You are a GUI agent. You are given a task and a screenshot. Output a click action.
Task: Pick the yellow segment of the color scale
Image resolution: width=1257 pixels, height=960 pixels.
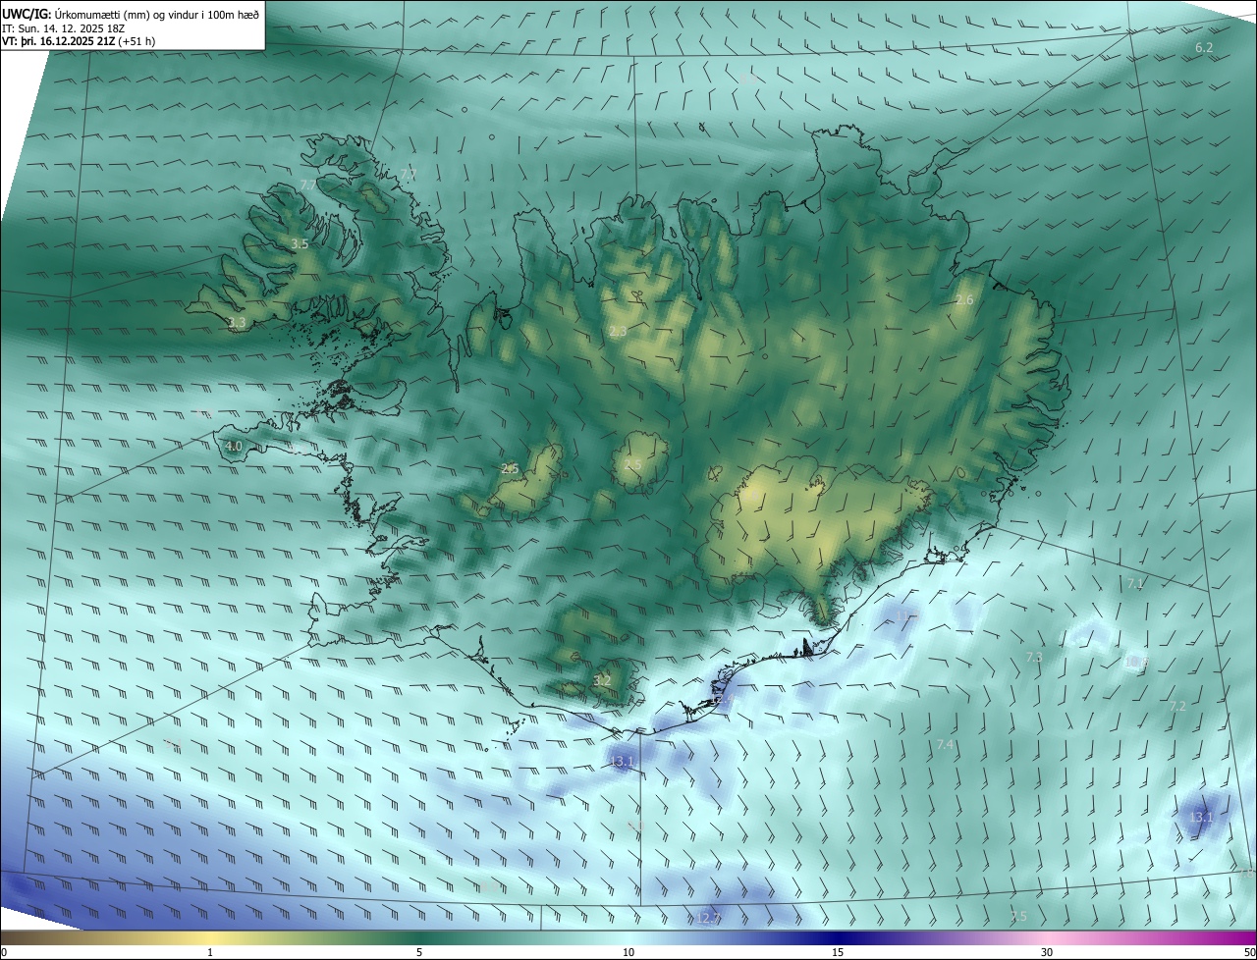(210, 938)
